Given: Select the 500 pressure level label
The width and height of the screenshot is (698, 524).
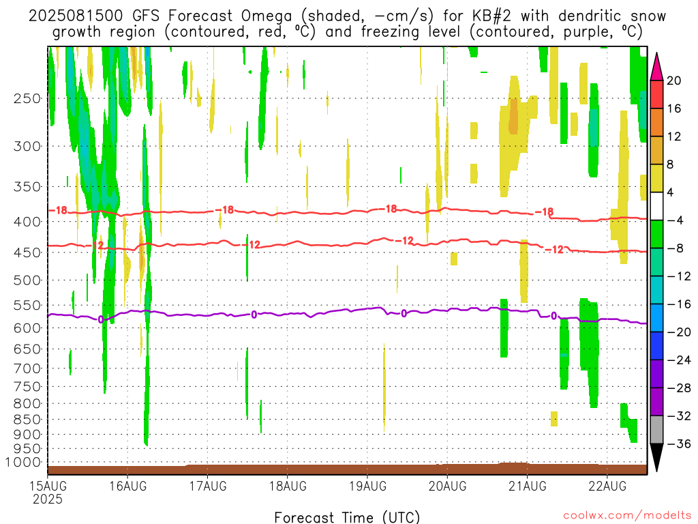Looking at the screenshot, I should click(x=27, y=280).
